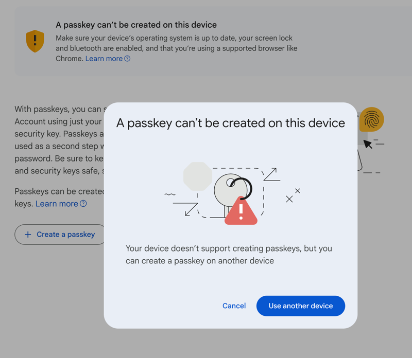Click the X marks in dialog illustration
The width and height of the screenshot is (412, 358).
293,195
